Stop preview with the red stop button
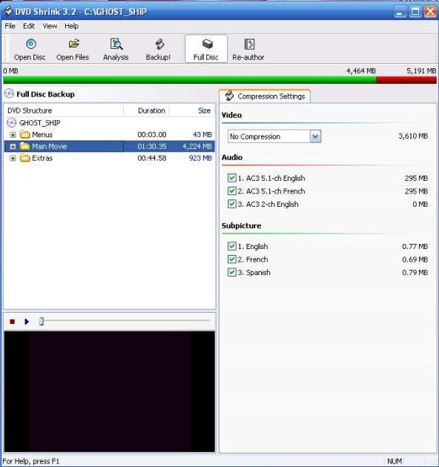The width and height of the screenshot is (439, 467). click(12, 322)
